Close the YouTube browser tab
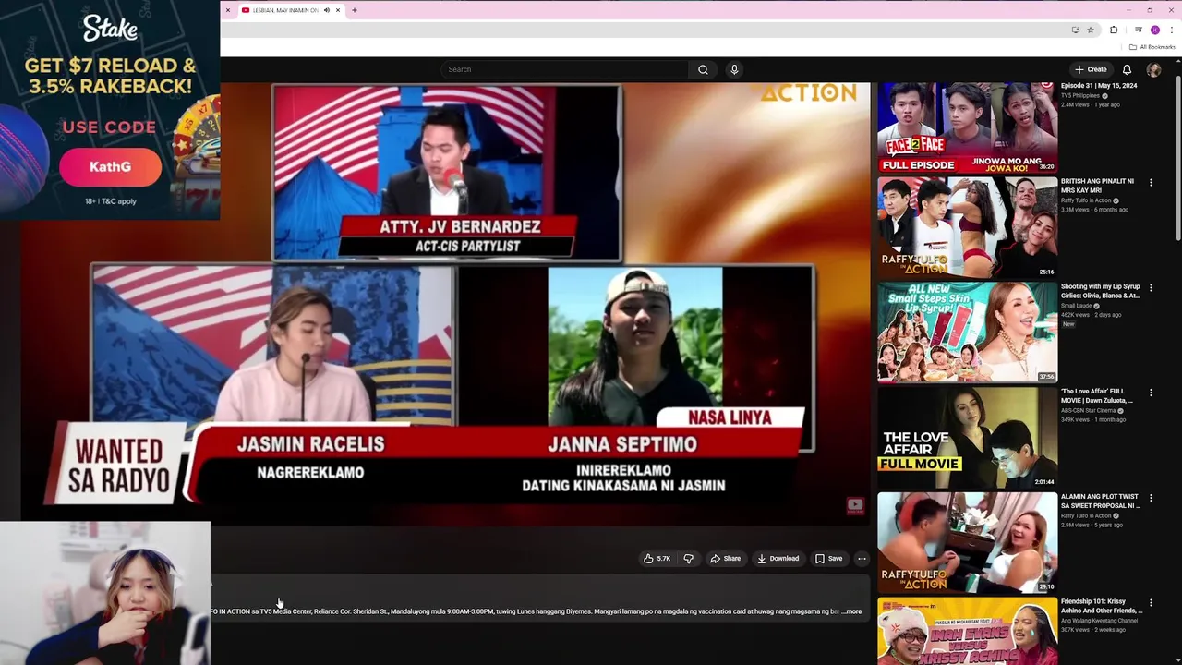 (338, 10)
